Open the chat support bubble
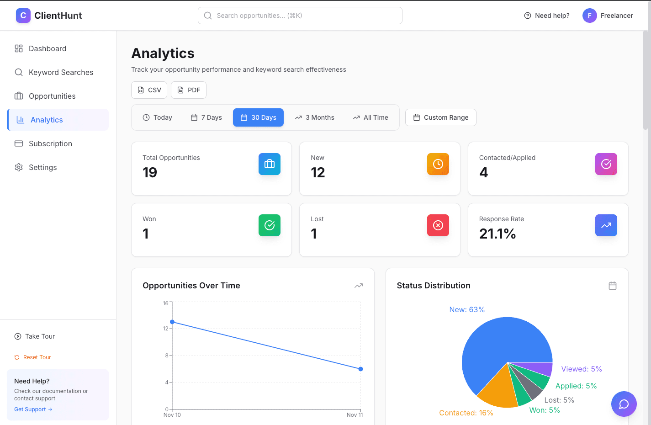 click(624, 404)
